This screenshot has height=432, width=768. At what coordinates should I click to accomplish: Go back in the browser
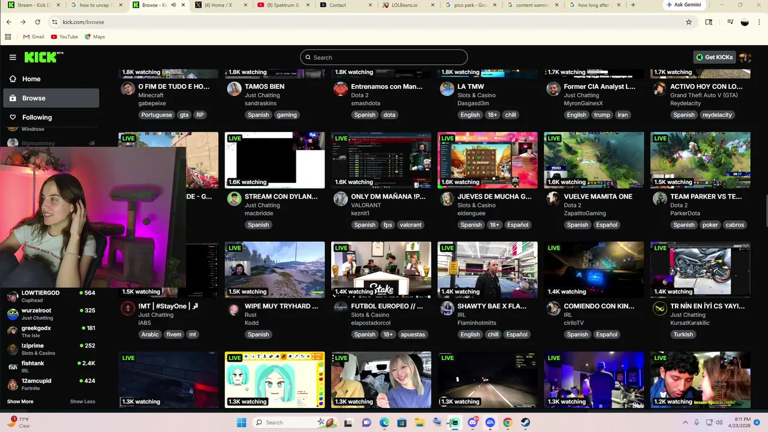[x=9, y=22]
